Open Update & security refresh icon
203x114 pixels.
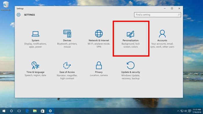click(x=130, y=65)
